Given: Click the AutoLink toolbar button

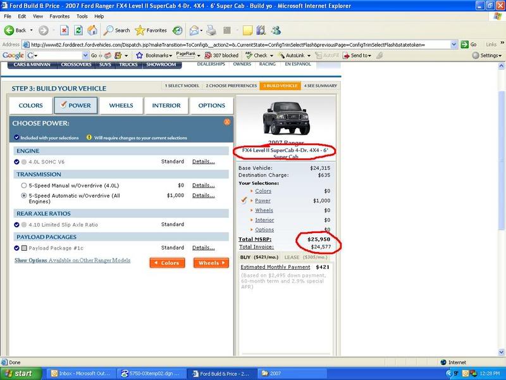Looking at the screenshot, I should click(292, 55).
